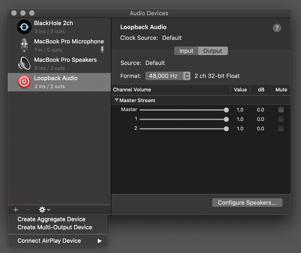Click Configure Speakers... button

click(x=247, y=203)
